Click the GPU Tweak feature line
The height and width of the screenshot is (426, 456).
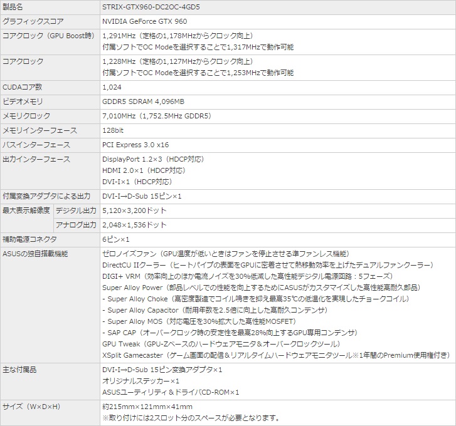pyautogui.click(x=221, y=344)
